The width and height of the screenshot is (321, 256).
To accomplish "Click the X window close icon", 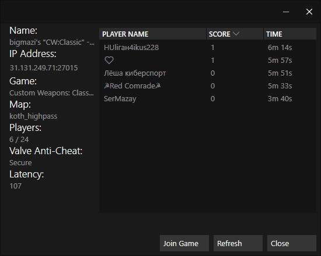I will point(309,12).
